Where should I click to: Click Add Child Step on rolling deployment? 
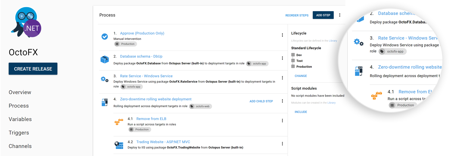261,101
